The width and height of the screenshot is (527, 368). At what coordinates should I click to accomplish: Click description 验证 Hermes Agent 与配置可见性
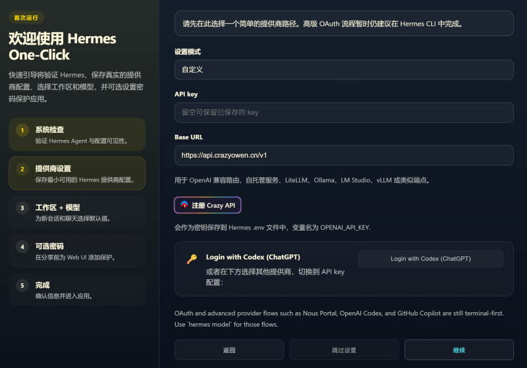pyautogui.click(x=82, y=141)
